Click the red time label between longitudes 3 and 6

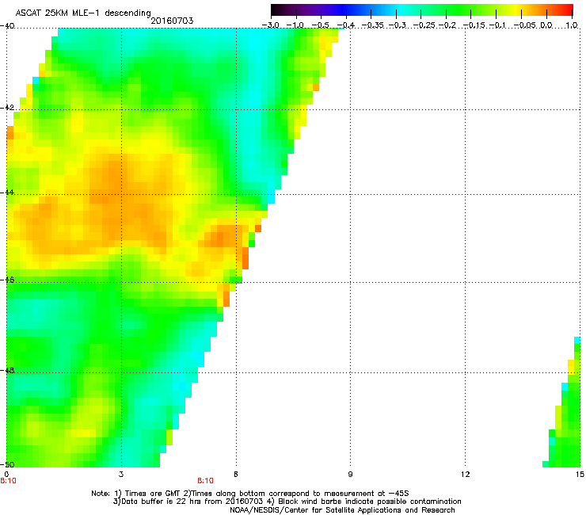[205, 481]
